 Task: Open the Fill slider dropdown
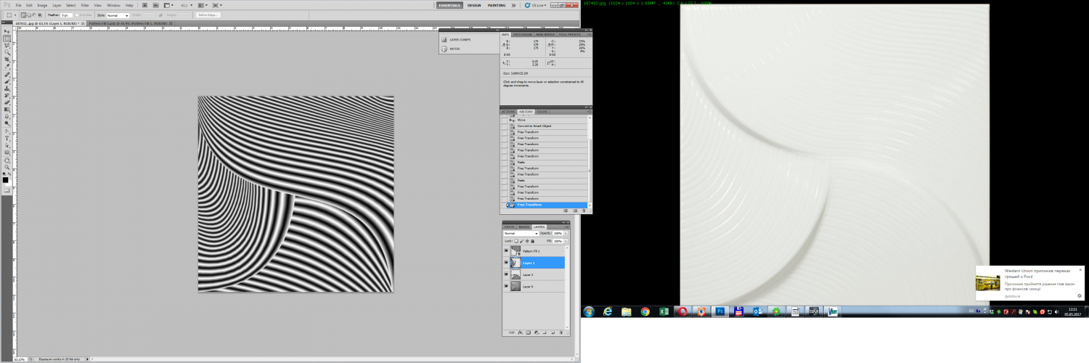(x=566, y=241)
